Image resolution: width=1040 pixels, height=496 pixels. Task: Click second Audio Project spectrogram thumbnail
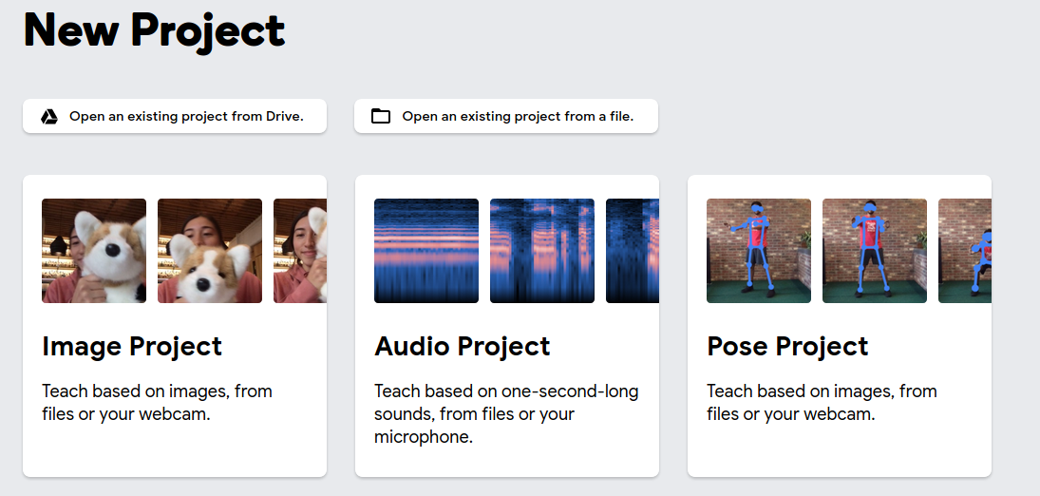pos(542,251)
